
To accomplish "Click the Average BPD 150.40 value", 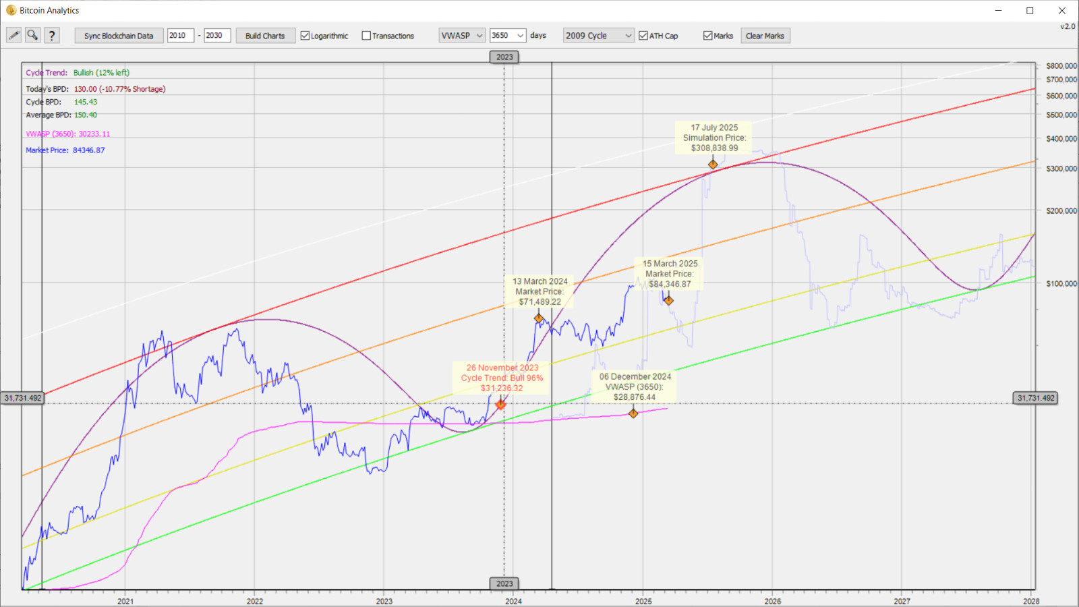I will click(x=86, y=115).
